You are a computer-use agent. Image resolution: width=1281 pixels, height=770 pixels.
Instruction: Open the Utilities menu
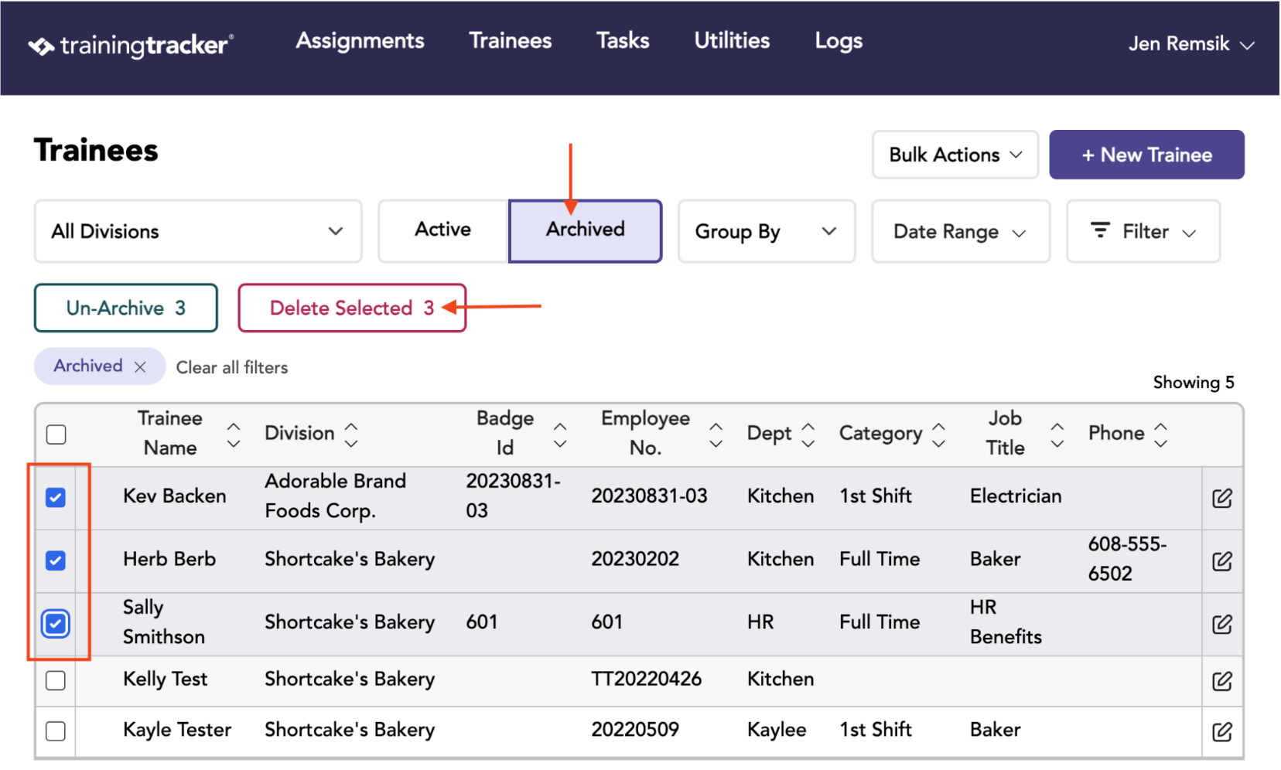click(732, 41)
